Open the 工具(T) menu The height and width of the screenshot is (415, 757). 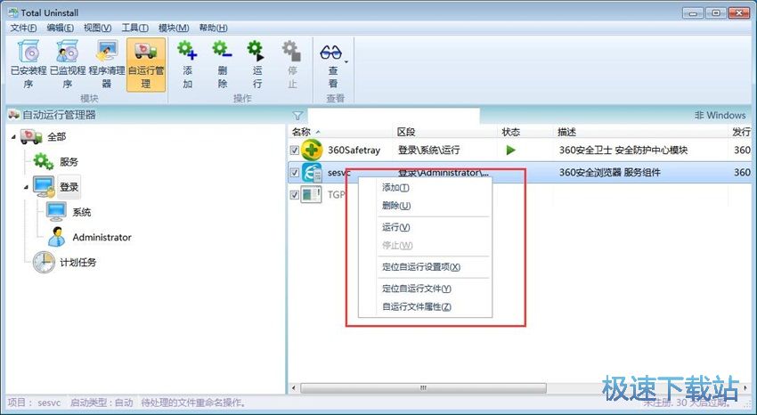point(134,28)
